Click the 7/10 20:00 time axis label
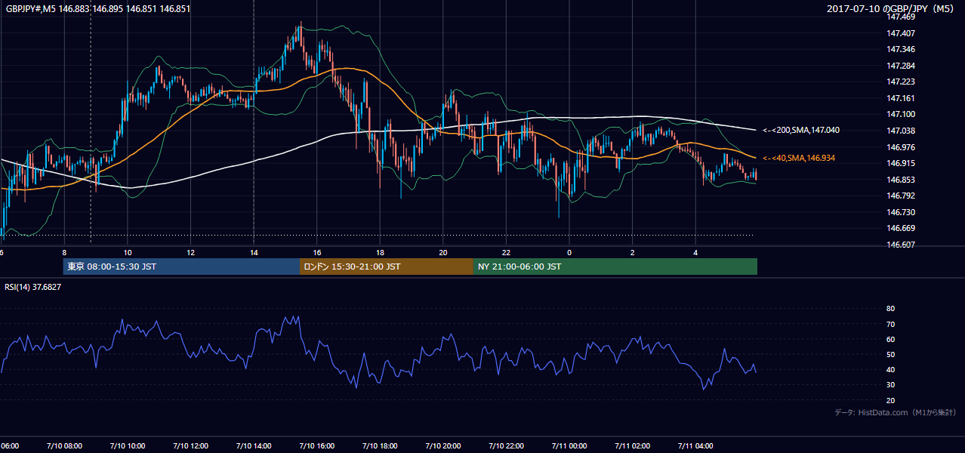The height and width of the screenshot is (453, 965). (x=442, y=445)
